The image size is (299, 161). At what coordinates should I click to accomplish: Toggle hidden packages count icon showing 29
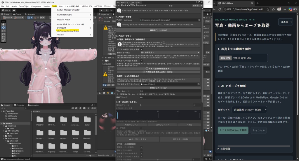(94, 108)
